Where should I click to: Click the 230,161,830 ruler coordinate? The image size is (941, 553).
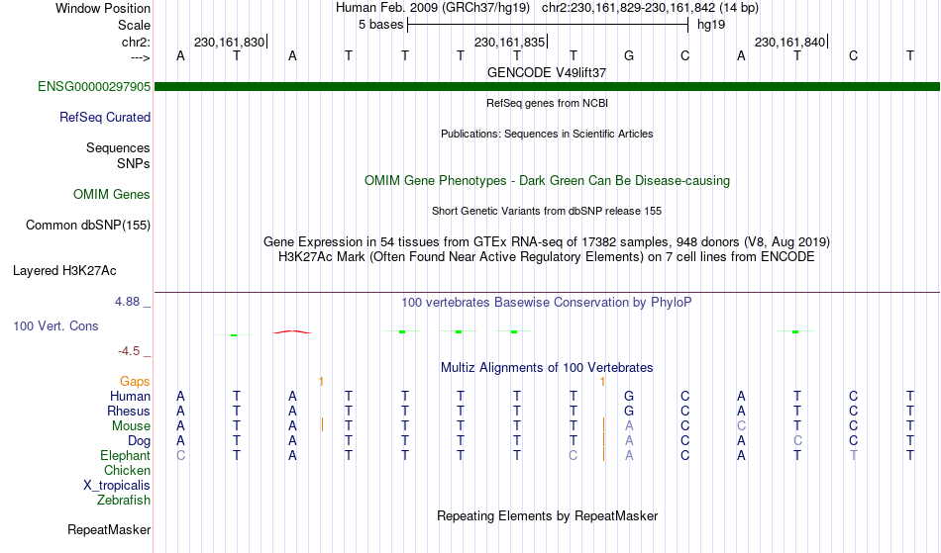[x=229, y=42]
